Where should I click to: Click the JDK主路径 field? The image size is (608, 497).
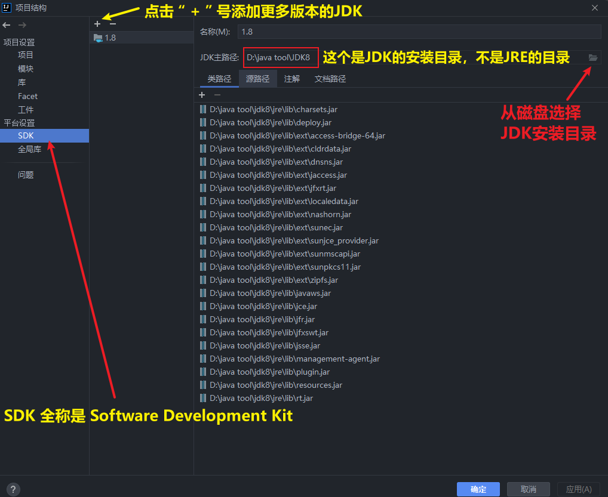[x=281, y=58]
